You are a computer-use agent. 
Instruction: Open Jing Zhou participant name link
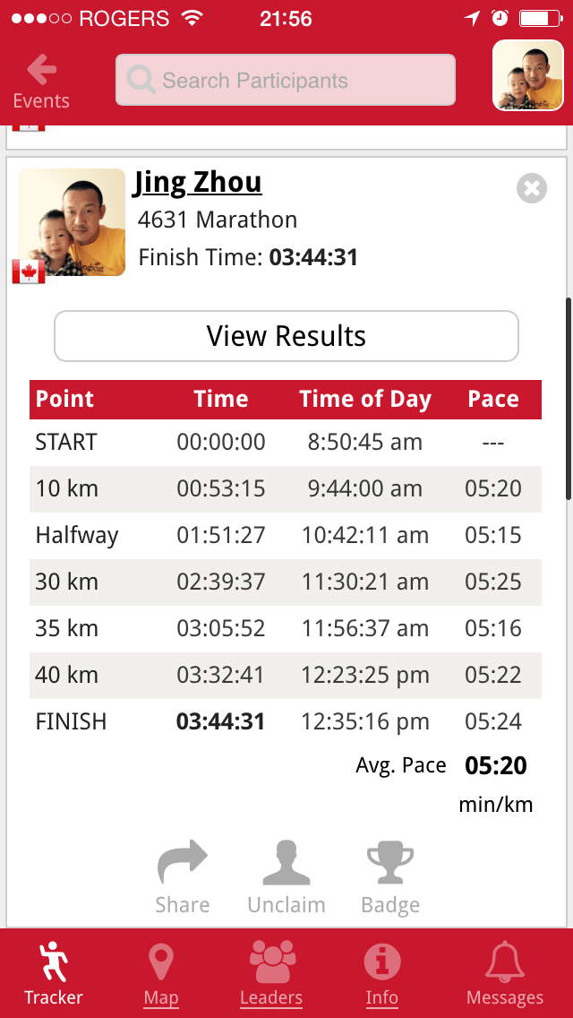[198, 183]
